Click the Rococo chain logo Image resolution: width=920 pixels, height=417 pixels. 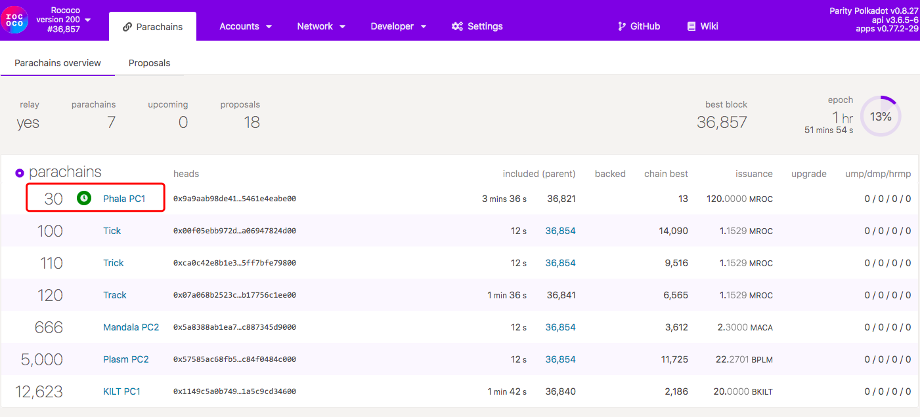14,20
